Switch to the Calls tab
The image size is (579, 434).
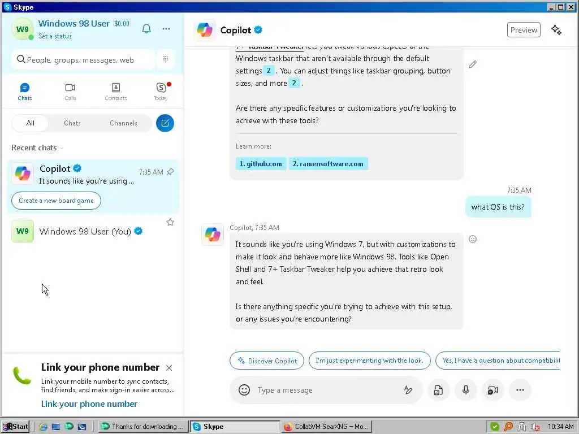pos(70,92)
